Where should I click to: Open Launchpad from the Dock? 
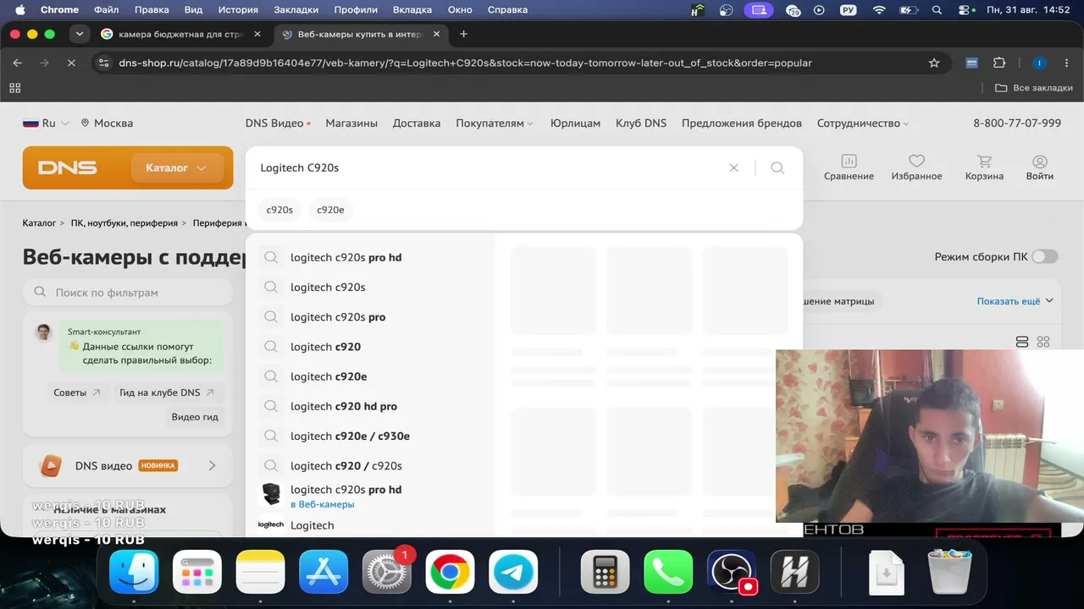point(197,572)
